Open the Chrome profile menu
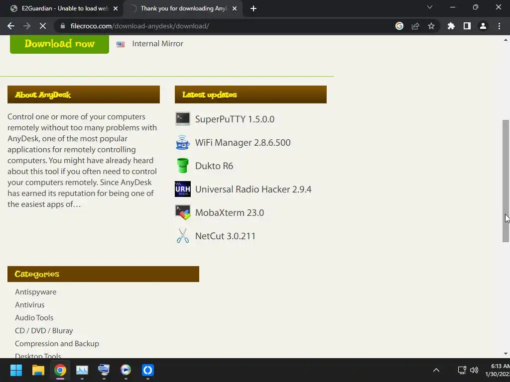 483,26
